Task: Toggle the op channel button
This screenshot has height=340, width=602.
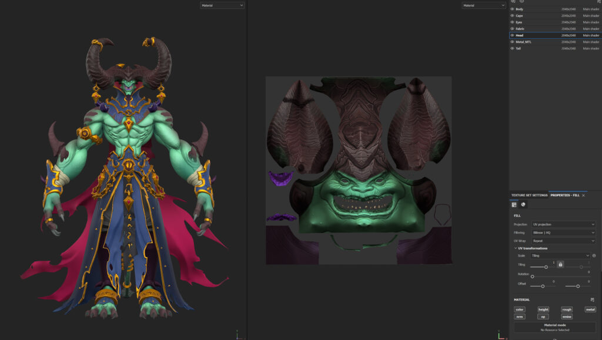Action: (543, 317)
